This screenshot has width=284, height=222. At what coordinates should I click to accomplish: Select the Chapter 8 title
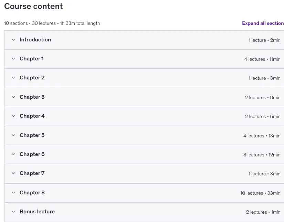32,193
